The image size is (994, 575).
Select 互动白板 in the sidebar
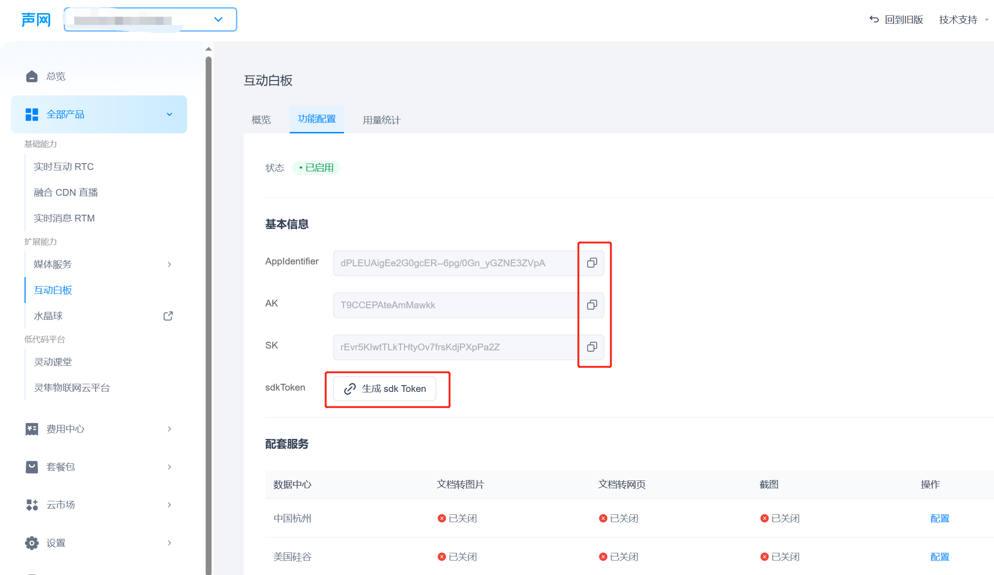click(53, 290)
